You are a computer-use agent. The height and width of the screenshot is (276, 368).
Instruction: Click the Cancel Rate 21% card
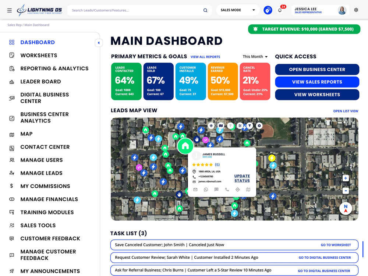click(x=255, y=81)
